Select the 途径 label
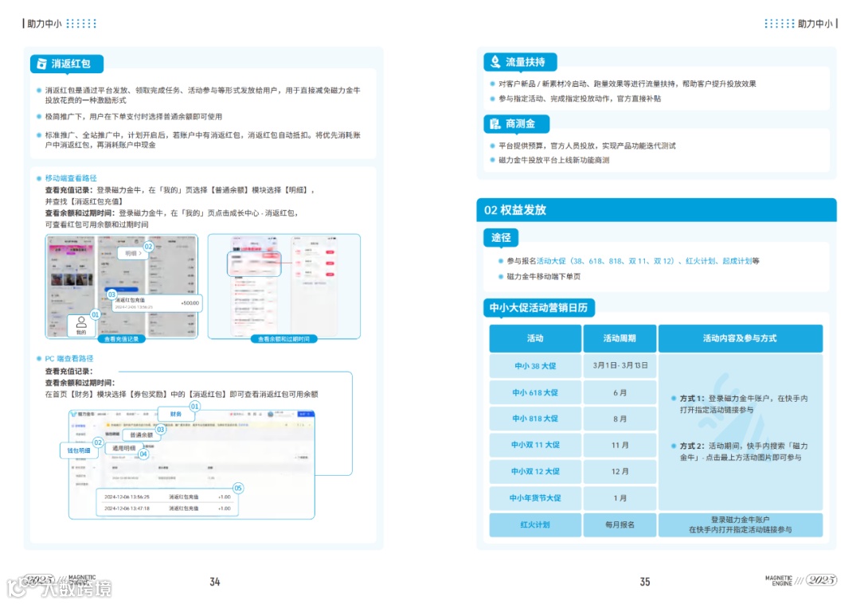Viewport: 860px width, 604px height. pyautogui.click(x=501, y=237)
